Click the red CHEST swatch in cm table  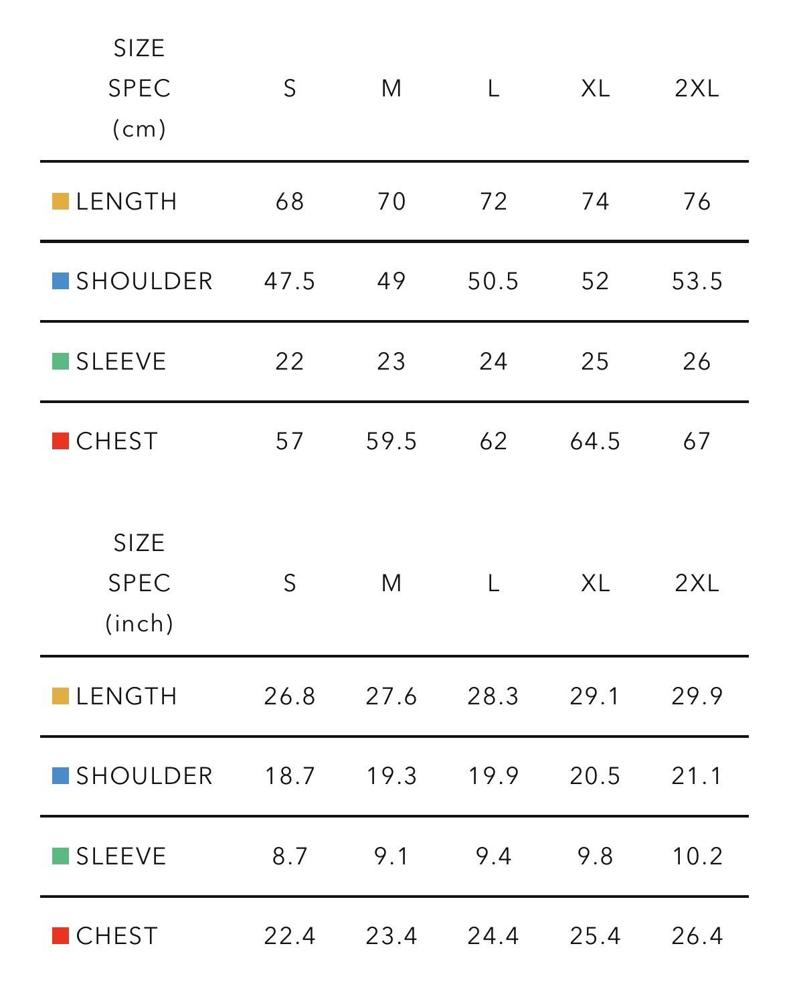(60, 441)
